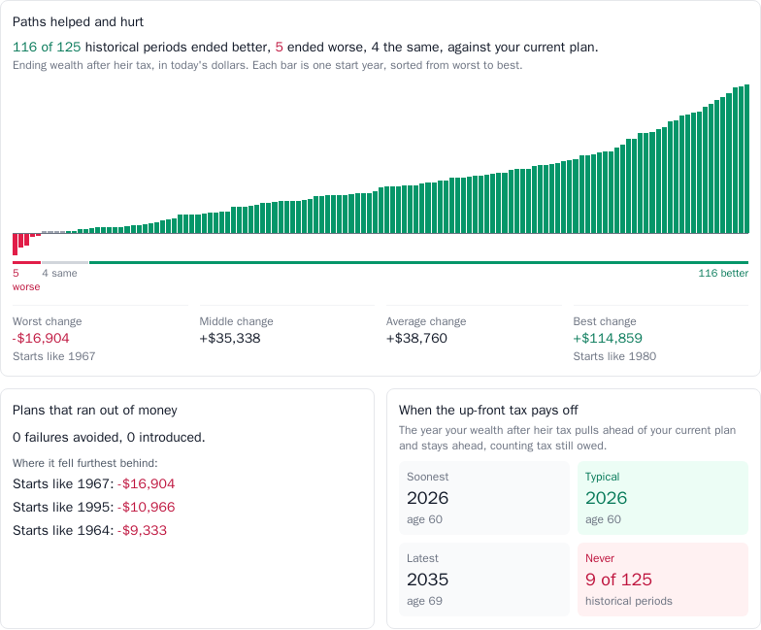
Task: Click the 'Starts like 1967: -$16,904' row
Action: (x=93, y=483)
